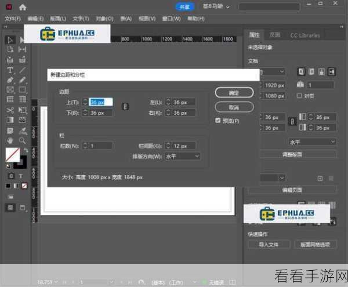Toggle Facing Pages checkbox in Properties panel

(x=299, y=96)
